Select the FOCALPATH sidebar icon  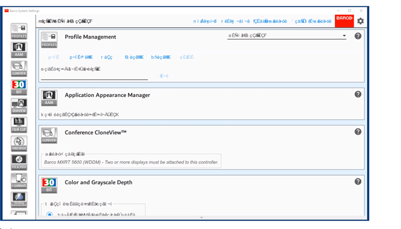point(19,162)
